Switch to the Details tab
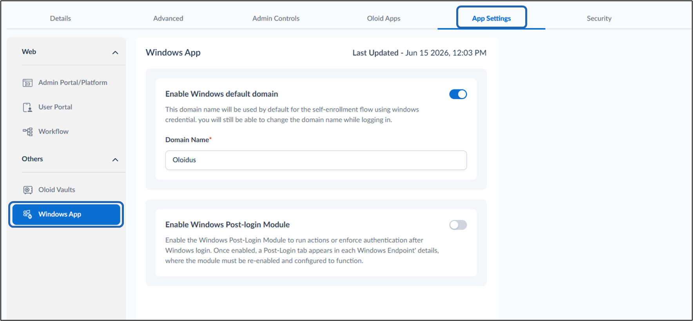Screen dimensions: 693x321 coord(60,18)
